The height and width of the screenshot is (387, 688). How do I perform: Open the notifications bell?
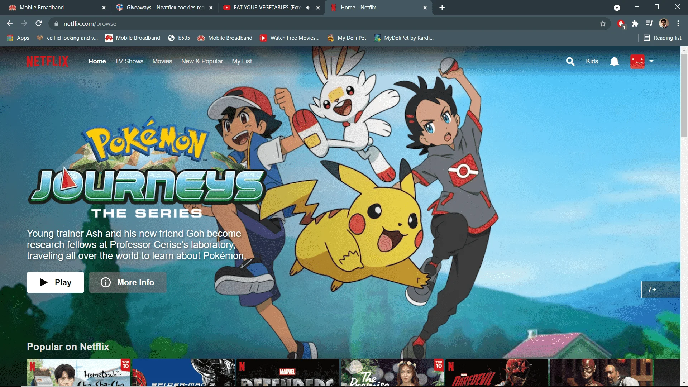coord(614,61)
